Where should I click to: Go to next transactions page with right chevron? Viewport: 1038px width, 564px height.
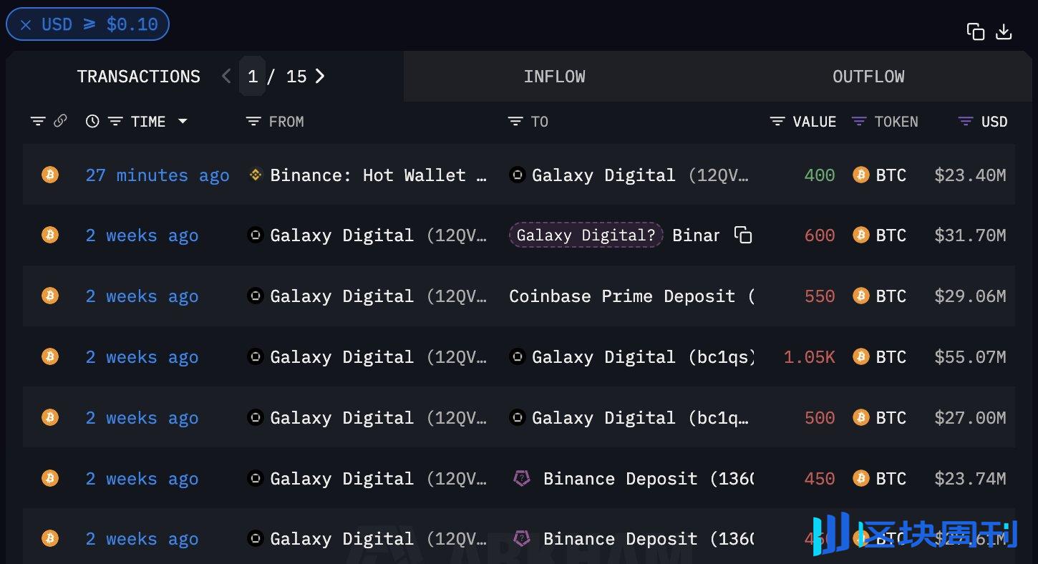[321, 76]
